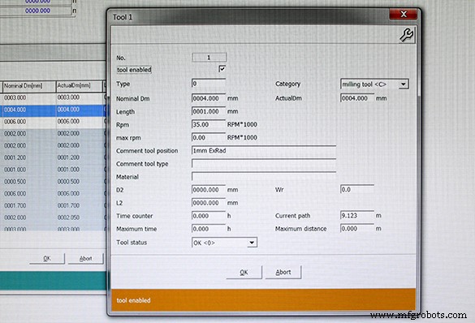This screenshot has height=323, width=475.
Task: Click the L2 input field
Action: (209, 203)
